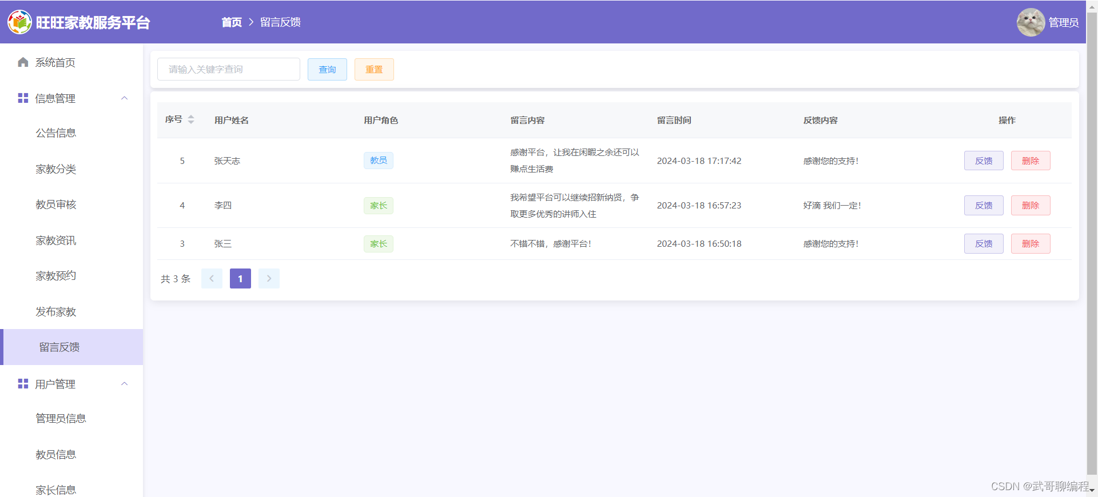Click 首页 in the breadcrumb

[232, 22]
